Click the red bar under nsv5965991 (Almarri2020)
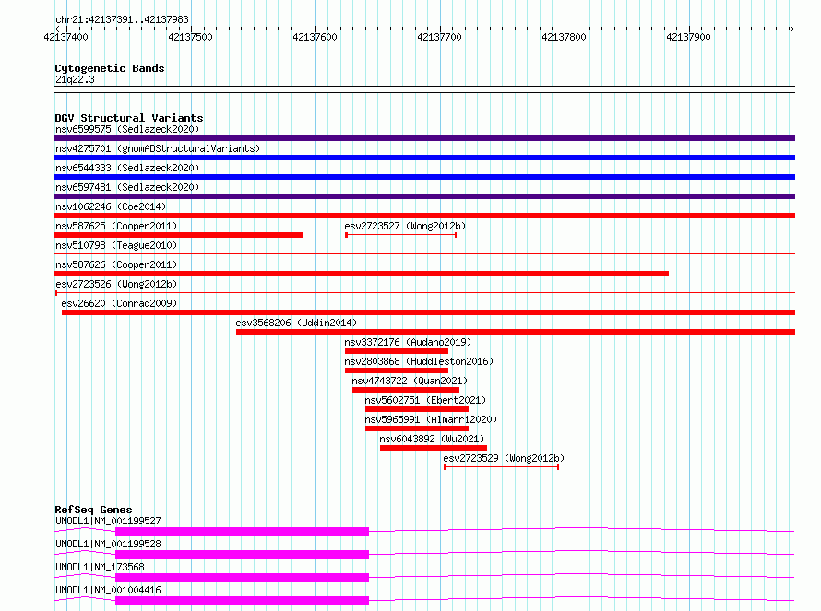The width and height of the screenshot is (821, 611). (417, 429)
